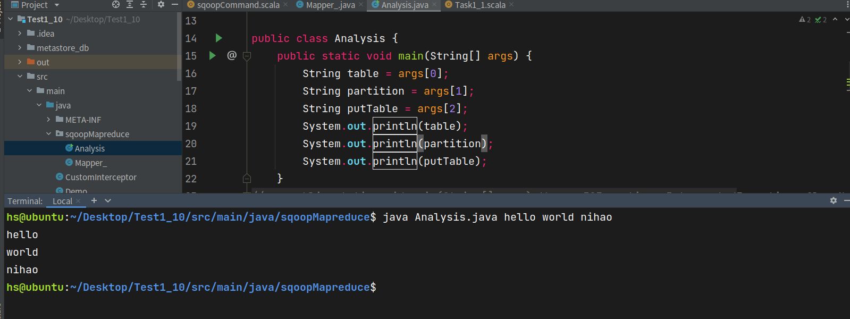
Task: Go to next highlighted error arrow
Action: 847,19
